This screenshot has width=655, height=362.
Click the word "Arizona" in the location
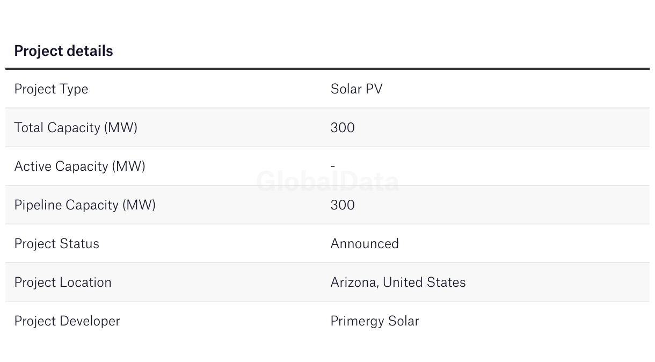(353, 283)
